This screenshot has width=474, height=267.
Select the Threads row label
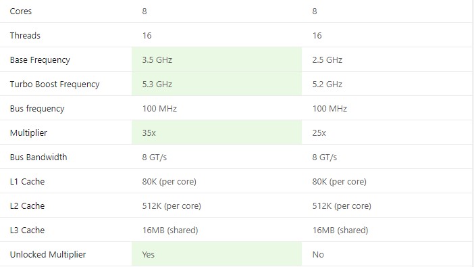25,35
